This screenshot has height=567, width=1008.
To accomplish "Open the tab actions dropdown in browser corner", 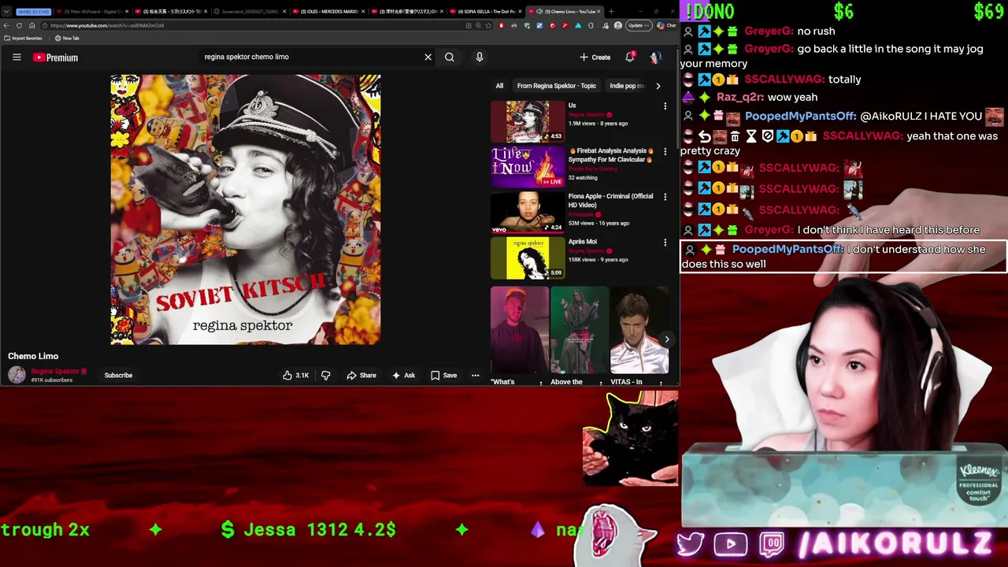I will pos(7,12).
